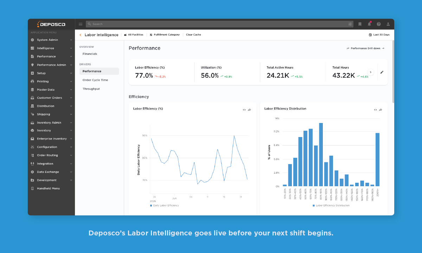Open the Performance Drill down link

365,48
